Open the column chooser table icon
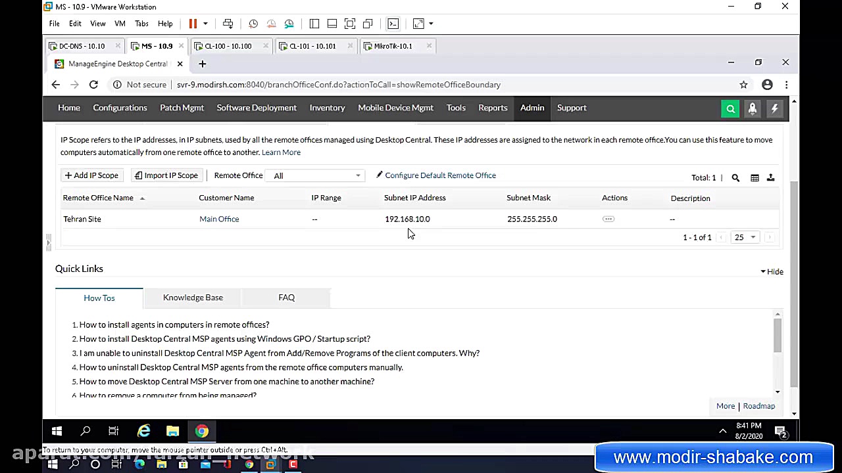The height and width of the screenshot is (473, 842). pyautogui.click(x=755, y=177)
